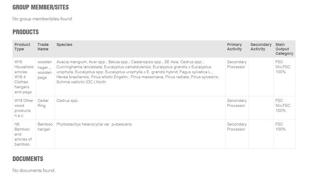Click the DOCUMENTS section heading
The image size is (334, 180).
28,159
